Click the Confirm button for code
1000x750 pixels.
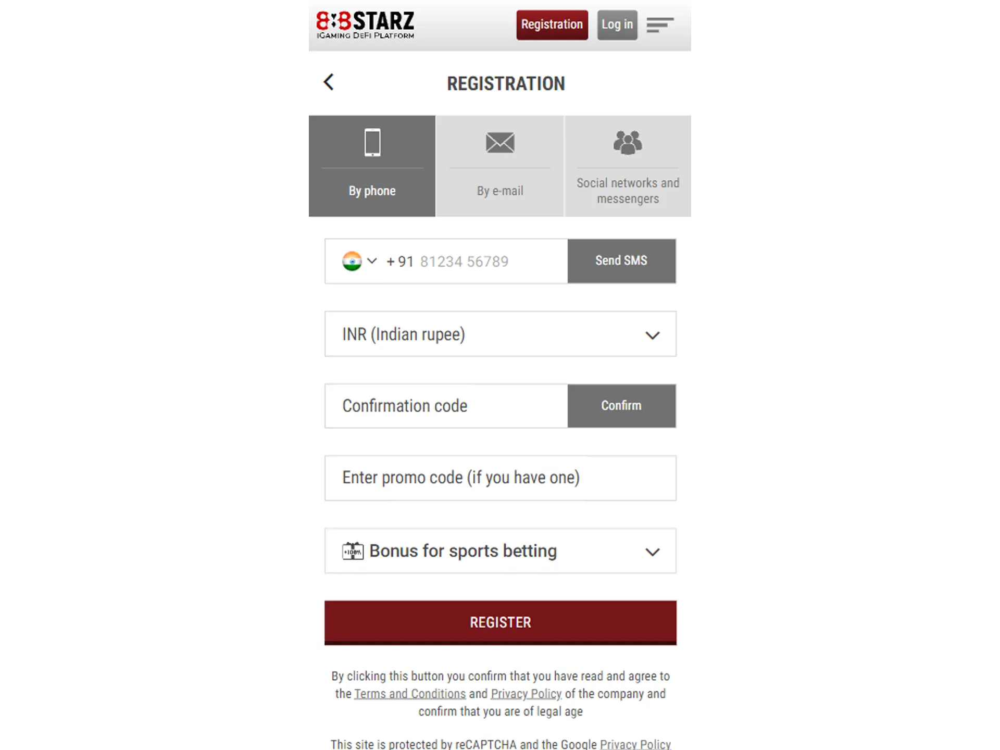620,406
